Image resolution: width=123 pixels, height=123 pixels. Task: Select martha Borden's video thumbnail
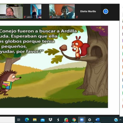(x=11, y=11)
